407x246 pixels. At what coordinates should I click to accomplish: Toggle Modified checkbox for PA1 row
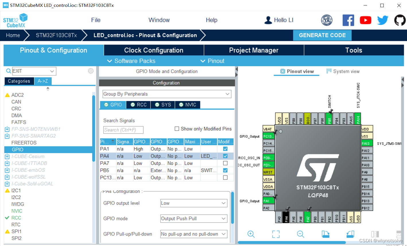(x=225, y=149)
